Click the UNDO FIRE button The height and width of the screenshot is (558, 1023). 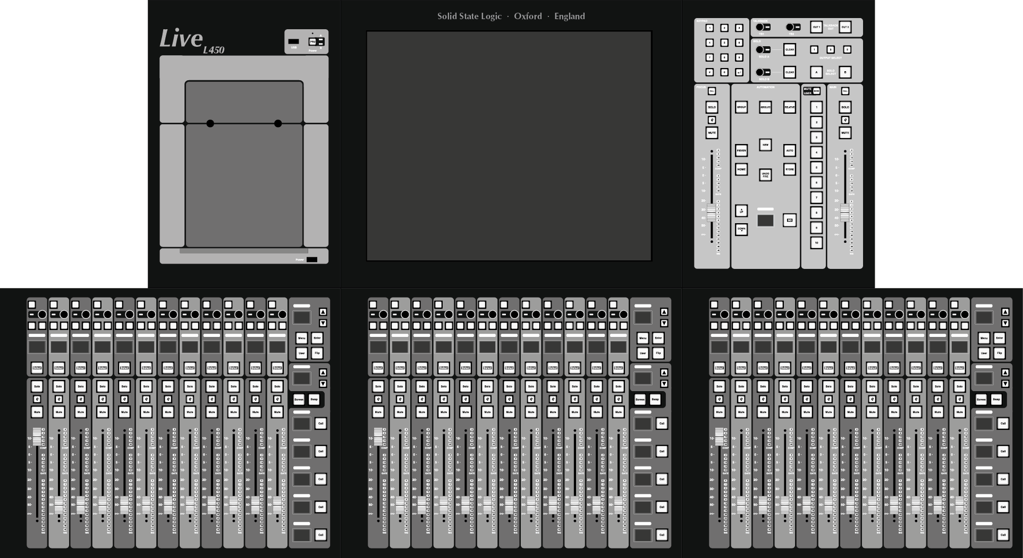click(x=765, y=174)
